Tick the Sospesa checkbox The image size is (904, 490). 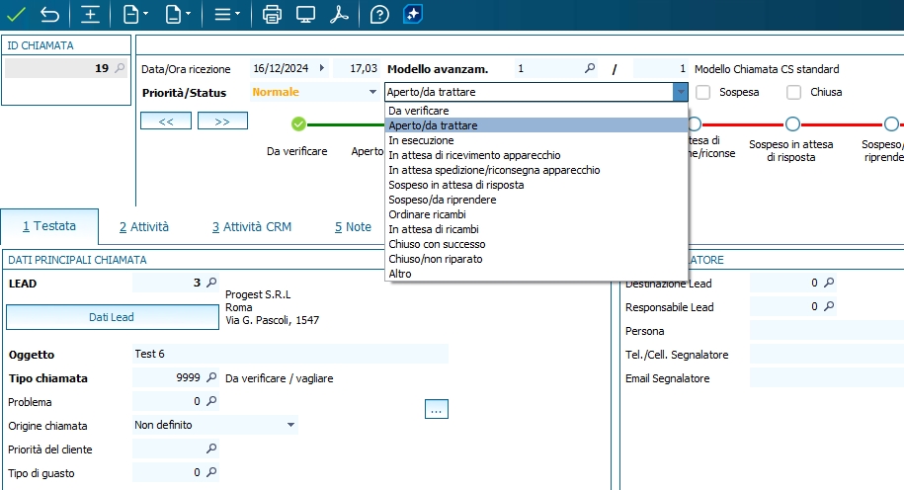pos(702,92)
